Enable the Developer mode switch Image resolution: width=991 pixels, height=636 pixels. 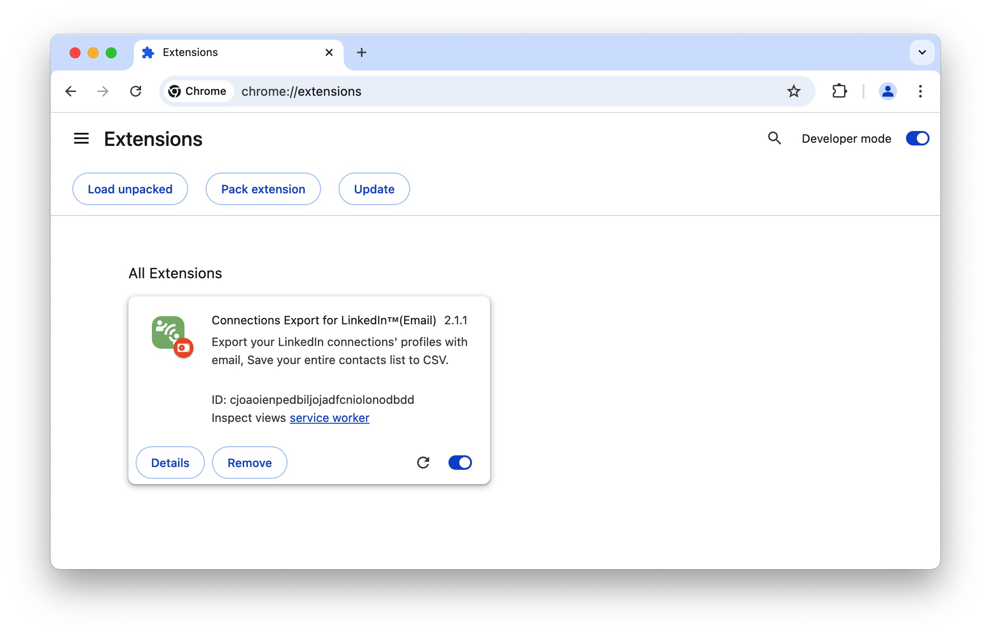[917, 138]
